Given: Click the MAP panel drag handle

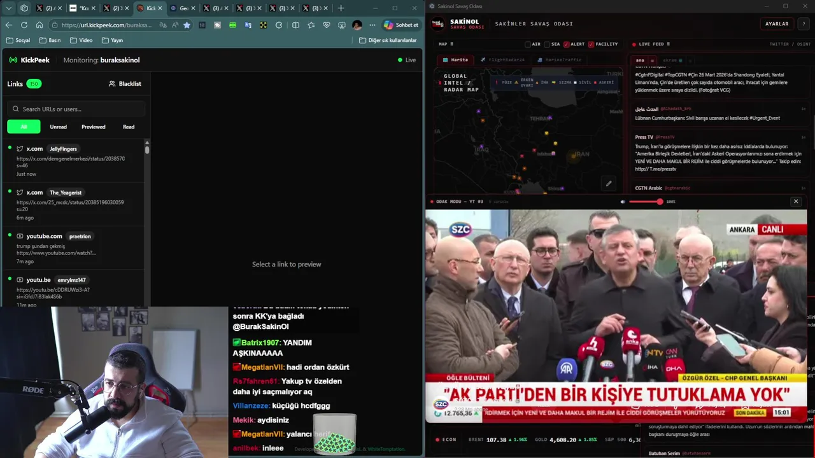Looking at the screenshot, I should (451, 44).
